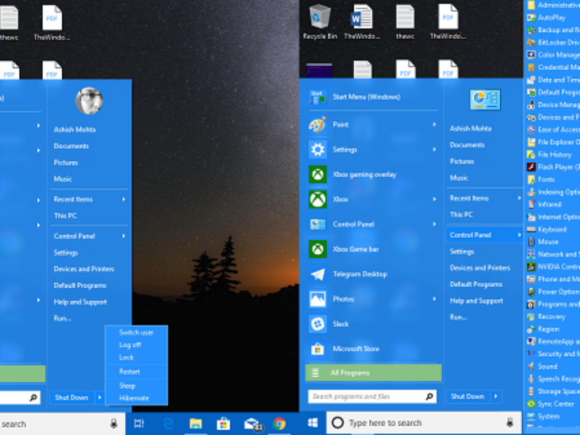
Task: Open AutoPlay in the Control Panel flyout
Action: (551, 17)
